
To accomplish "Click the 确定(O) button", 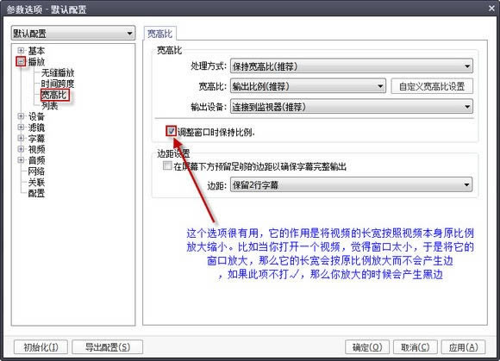I will click(367, 347).
